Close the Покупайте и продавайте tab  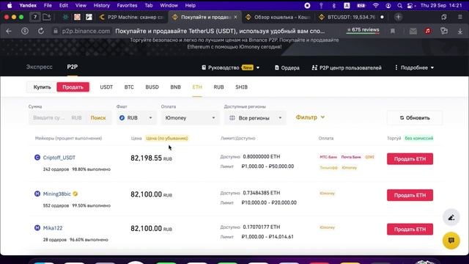pos(235,17)
